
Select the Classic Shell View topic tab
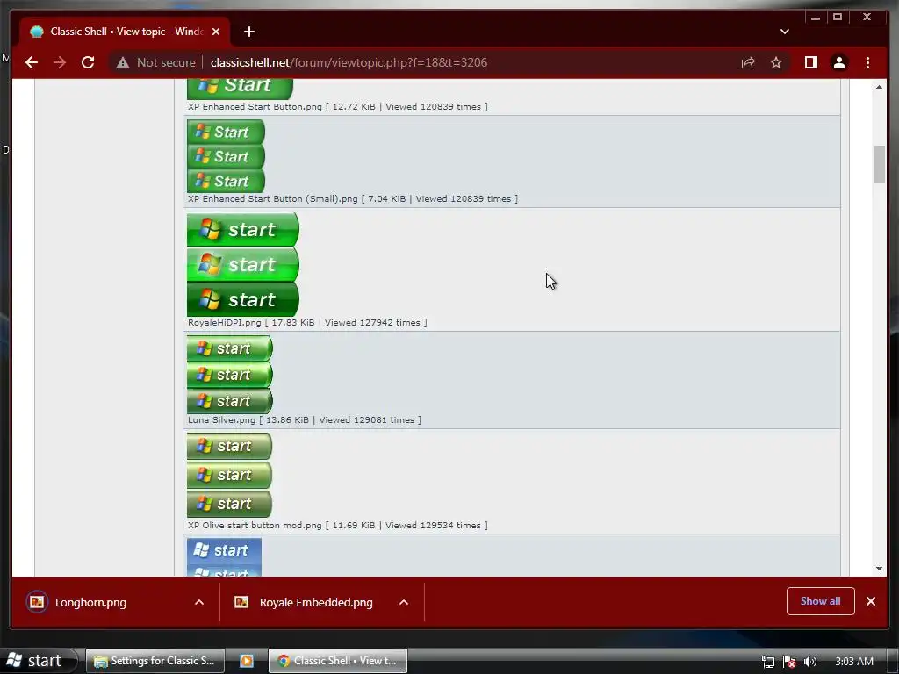click(x=125, y=32)
